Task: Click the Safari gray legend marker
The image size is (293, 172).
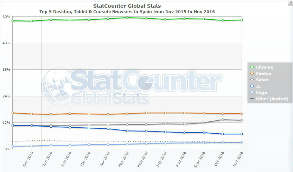Action: [252, 80]
